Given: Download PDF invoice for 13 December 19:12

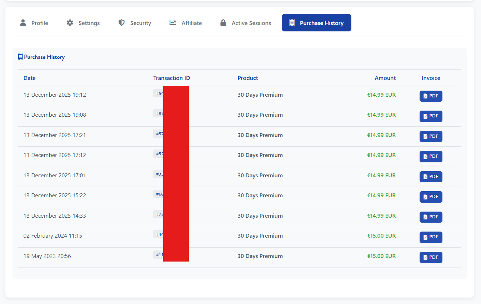Looking at the screenshot, I should pyautogui.click(x=431, y=96).
